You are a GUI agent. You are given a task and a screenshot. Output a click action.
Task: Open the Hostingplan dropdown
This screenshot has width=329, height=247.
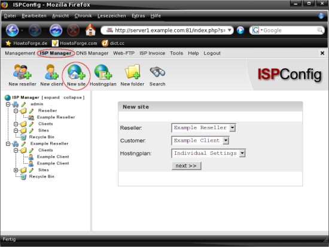click(x=209, y=153)
